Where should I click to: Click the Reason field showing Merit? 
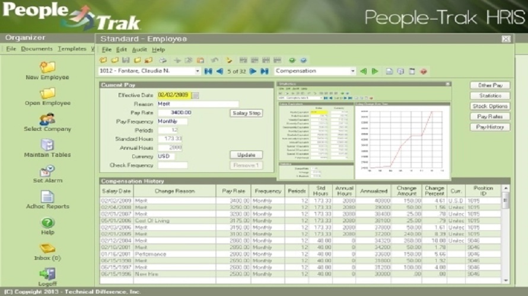pos(198,104)
